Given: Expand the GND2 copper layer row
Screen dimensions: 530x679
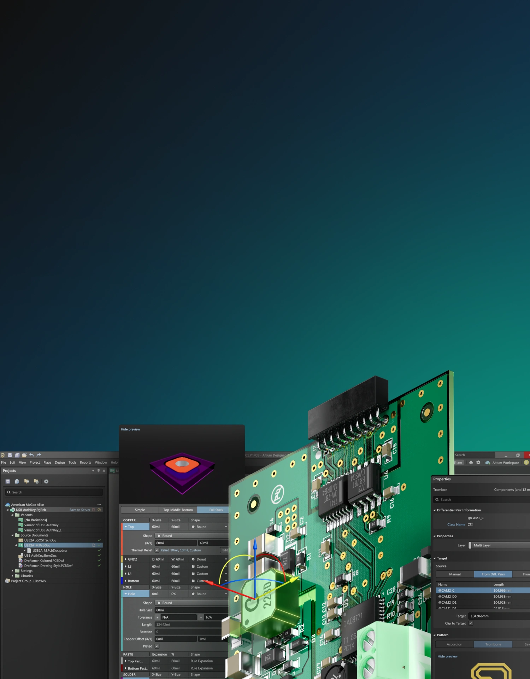Looking at the screenshot, I should 125,559.
